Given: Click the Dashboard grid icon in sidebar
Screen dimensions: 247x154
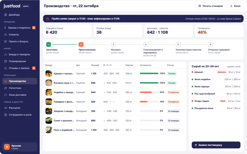Looking at the screenshot, I should point(5,15).
